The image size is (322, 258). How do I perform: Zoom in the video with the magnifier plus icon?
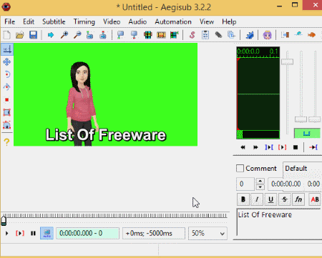click(x=64, y=35)
